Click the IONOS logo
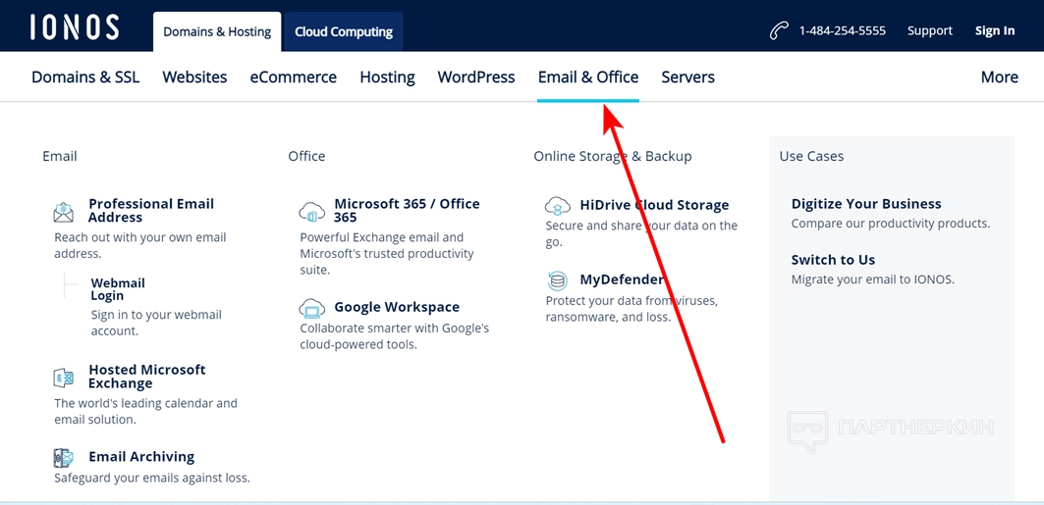1044x505 pixels. click(74, 27)
